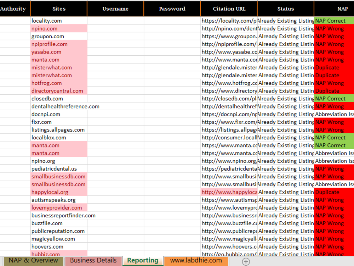The height and width of the screenshot is (266, 354).
Task: Select Status cell for fixr.com row
Action: point(286,122)
